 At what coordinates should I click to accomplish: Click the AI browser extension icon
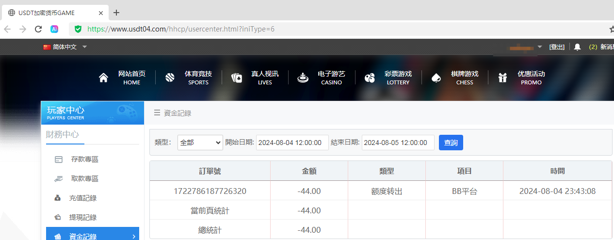55,29
